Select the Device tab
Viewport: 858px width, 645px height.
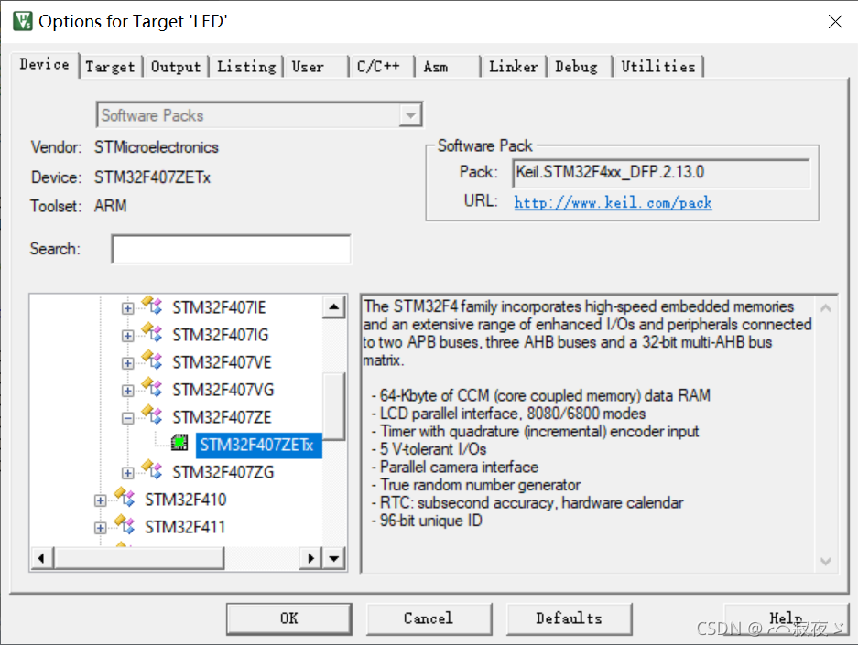(x=44, y=64)
